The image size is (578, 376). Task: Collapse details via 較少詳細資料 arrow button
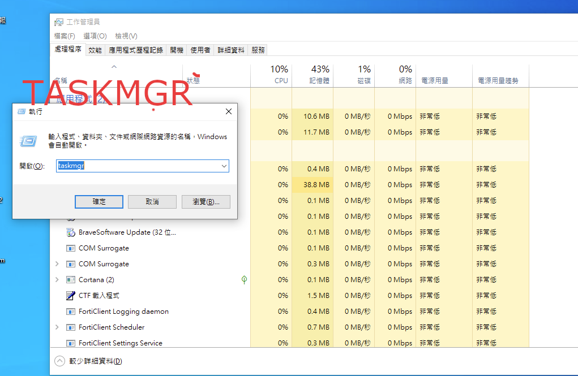(x=59, y=361)
